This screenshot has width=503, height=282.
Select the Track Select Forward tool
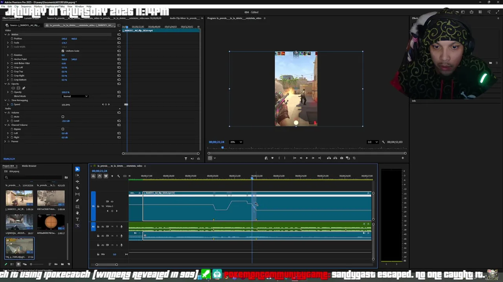[x=77, y=175]
